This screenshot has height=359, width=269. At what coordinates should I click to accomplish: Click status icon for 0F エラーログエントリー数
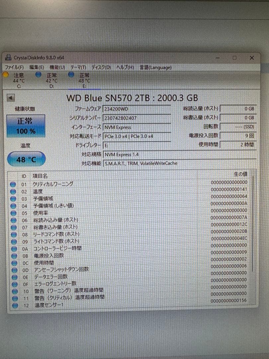(15, 284)
